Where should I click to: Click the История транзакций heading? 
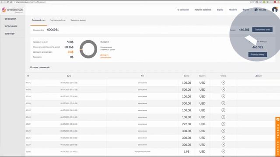tap(40, 67)
